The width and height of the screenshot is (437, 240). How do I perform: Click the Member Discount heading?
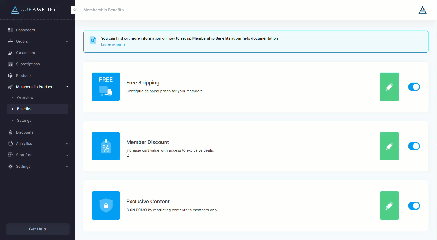(x=148, y=142)
